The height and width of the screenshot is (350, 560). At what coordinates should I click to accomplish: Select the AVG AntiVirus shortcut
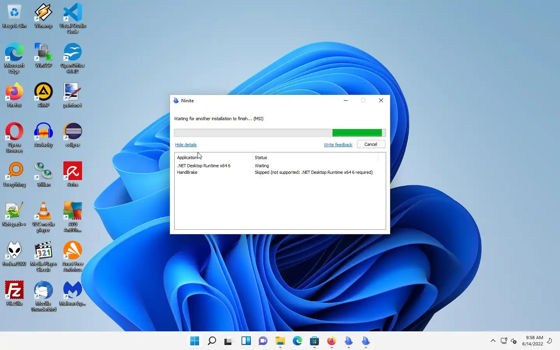click(73, 217)
